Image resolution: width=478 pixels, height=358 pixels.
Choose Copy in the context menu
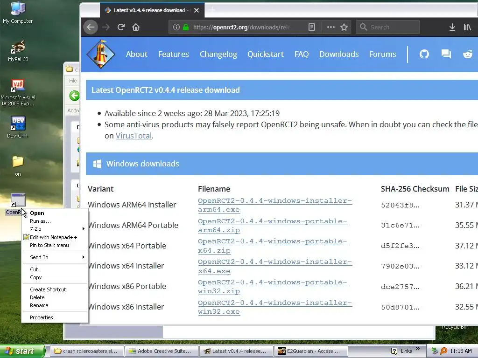point(55,277)
